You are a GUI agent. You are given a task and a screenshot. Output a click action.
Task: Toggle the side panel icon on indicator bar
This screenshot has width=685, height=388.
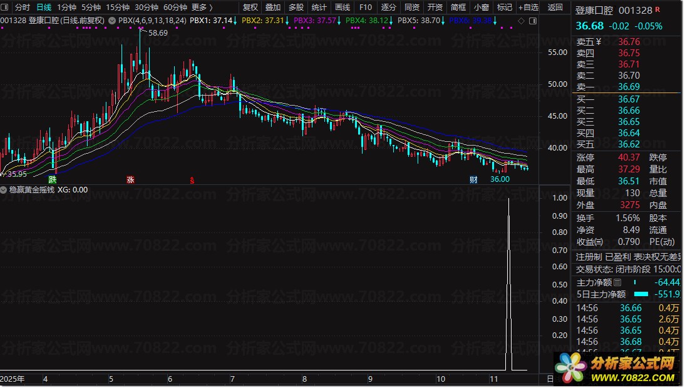[x=533, y=21]
